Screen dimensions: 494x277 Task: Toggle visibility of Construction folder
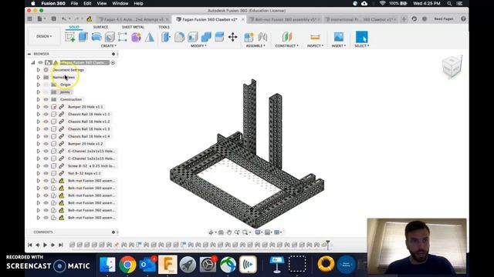46,99
